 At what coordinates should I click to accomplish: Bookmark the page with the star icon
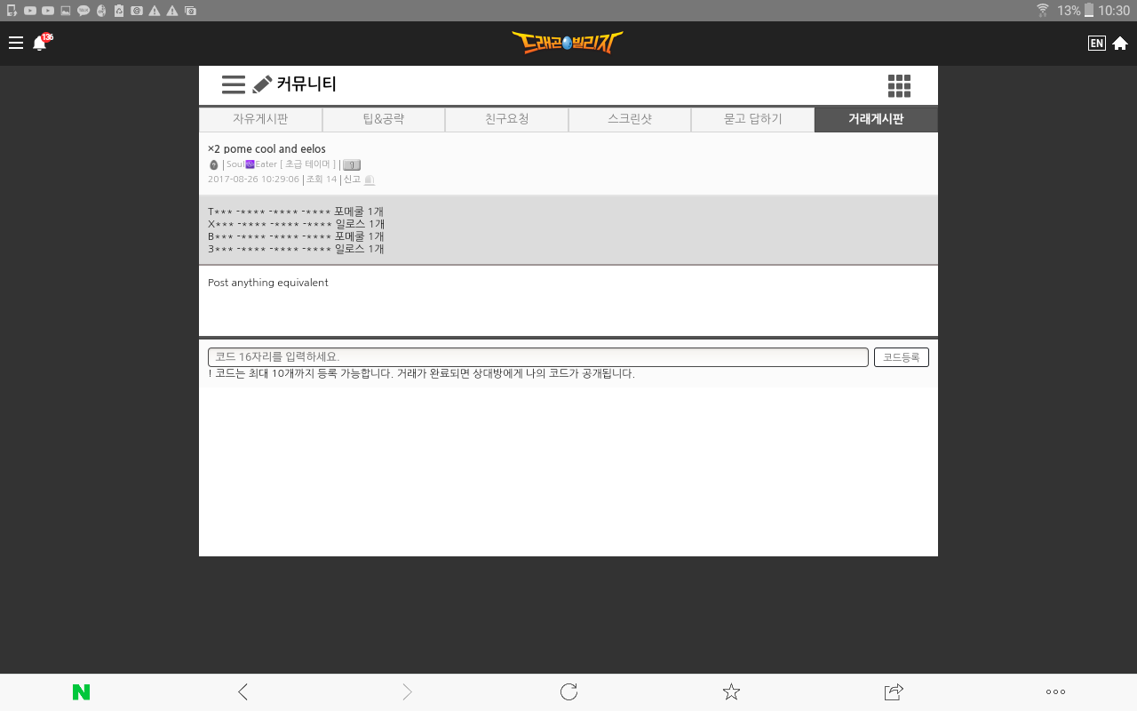click(x=731, y=692)
